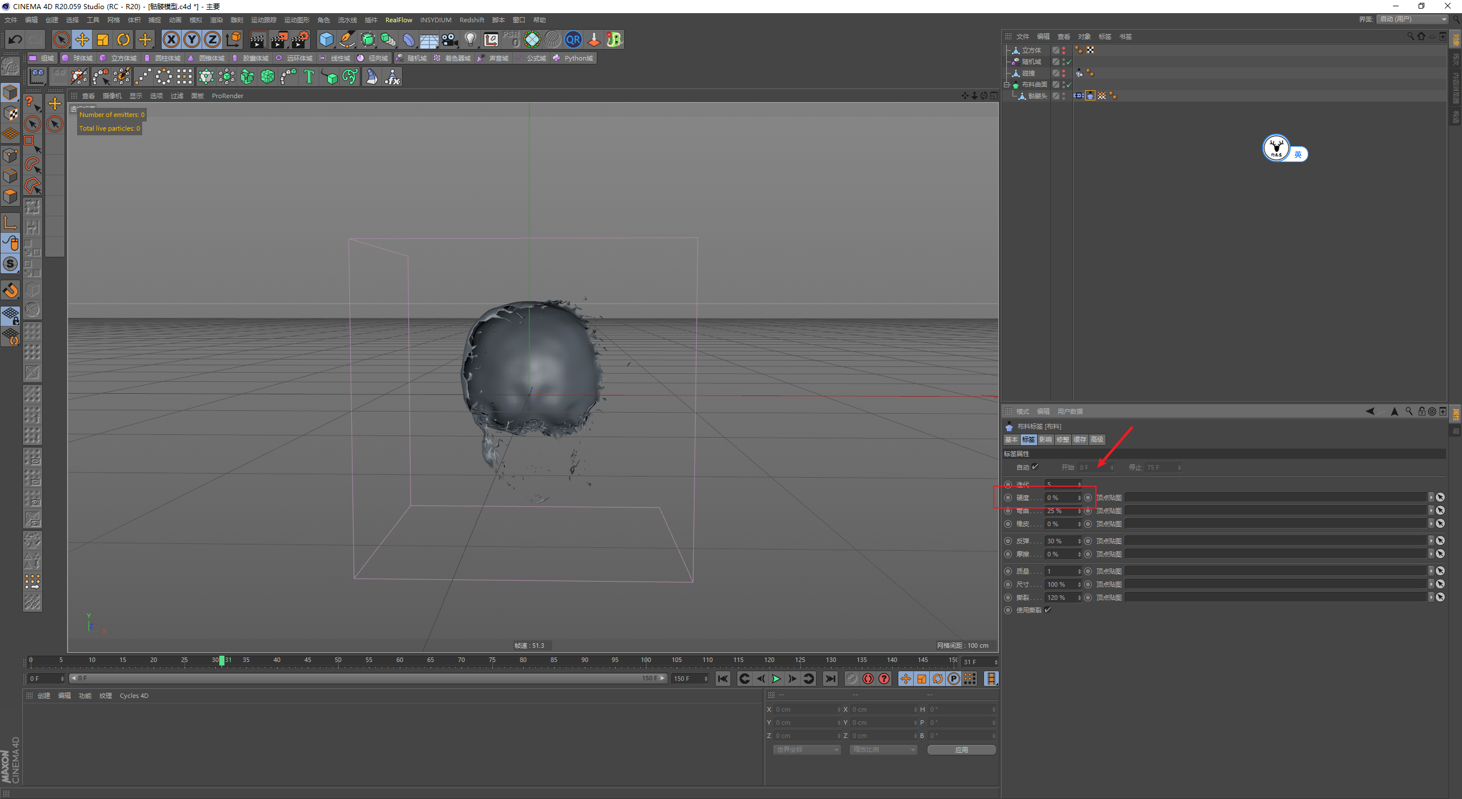Select the Rotate tool icon

point(123,39)
